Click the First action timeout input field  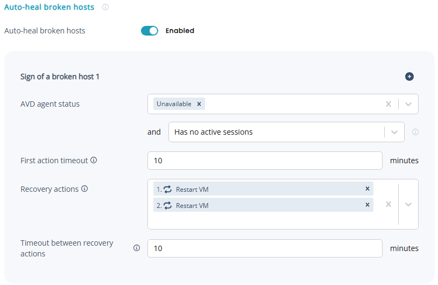(x=265, y=161)
